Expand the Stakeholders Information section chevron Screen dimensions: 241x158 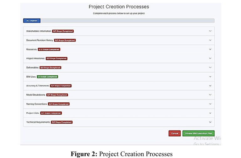point(210,31)
